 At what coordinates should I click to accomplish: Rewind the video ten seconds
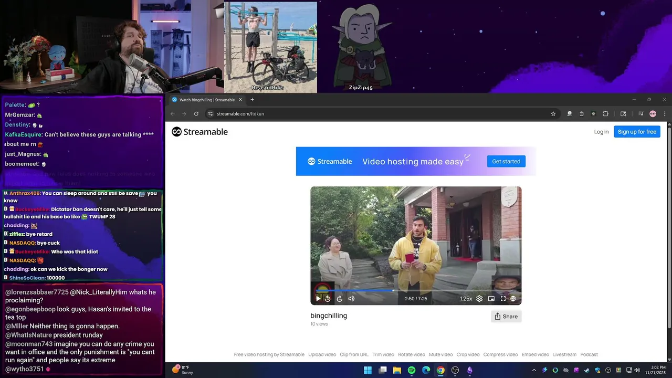tap(328, 299)
